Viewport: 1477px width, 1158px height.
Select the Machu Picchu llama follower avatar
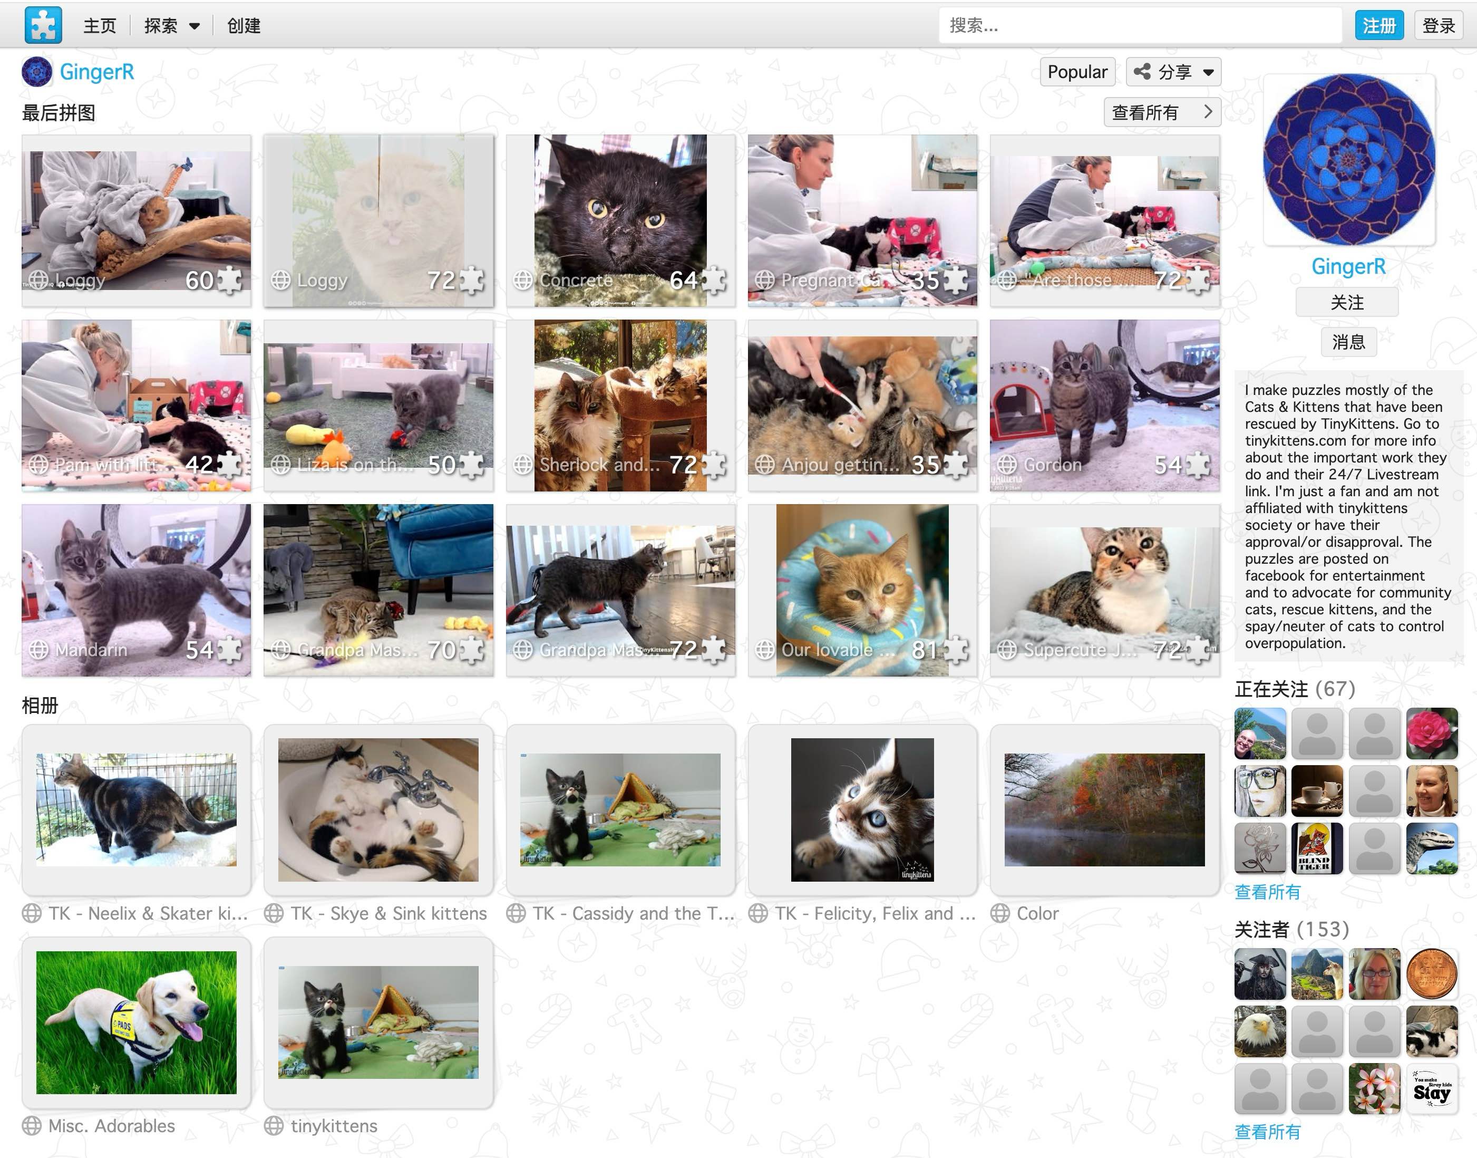(x=1317, y=973)
